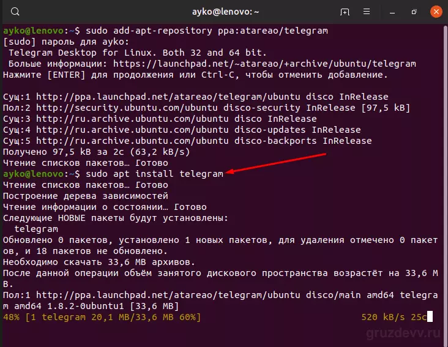
Task: Click the '[sudo] пароль для ayko:' line
Action: coord(66,42)
